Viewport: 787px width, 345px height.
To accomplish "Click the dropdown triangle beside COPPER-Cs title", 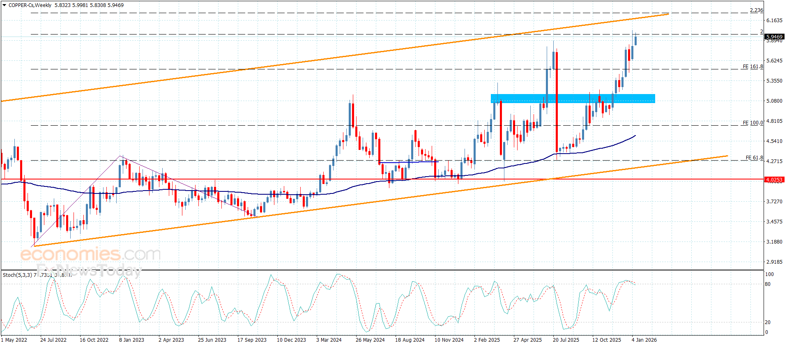I will tap(4, 5).
